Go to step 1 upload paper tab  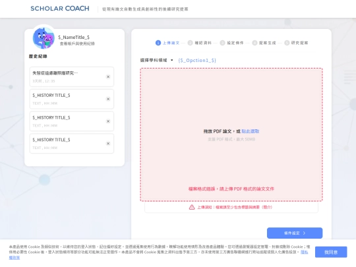point(167,43)
